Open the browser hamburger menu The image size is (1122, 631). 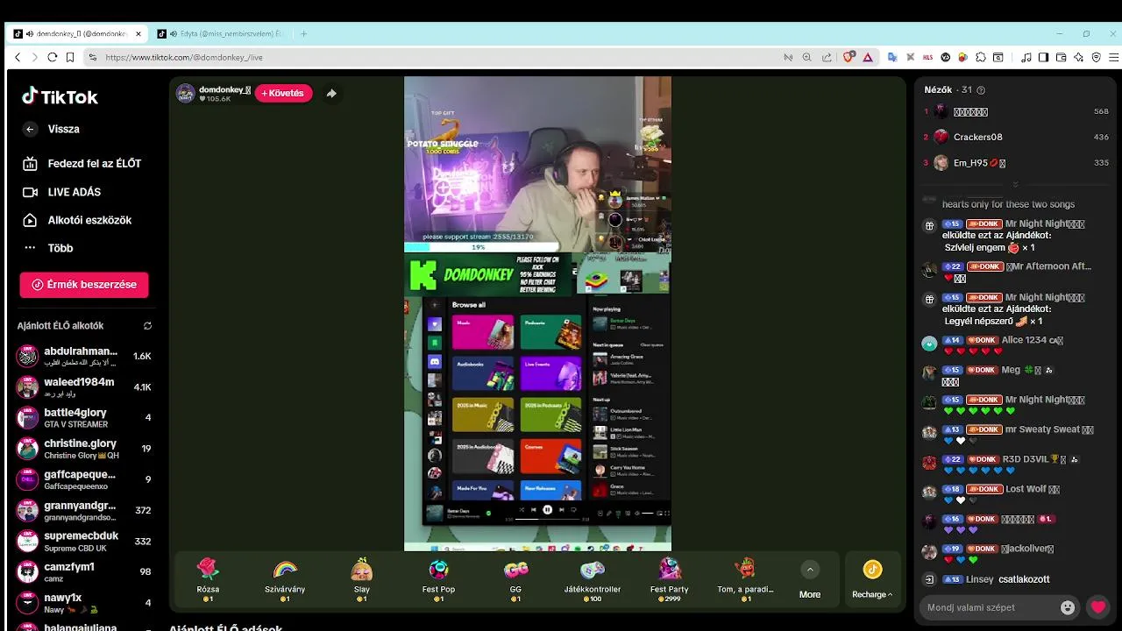click(1113, 57)
